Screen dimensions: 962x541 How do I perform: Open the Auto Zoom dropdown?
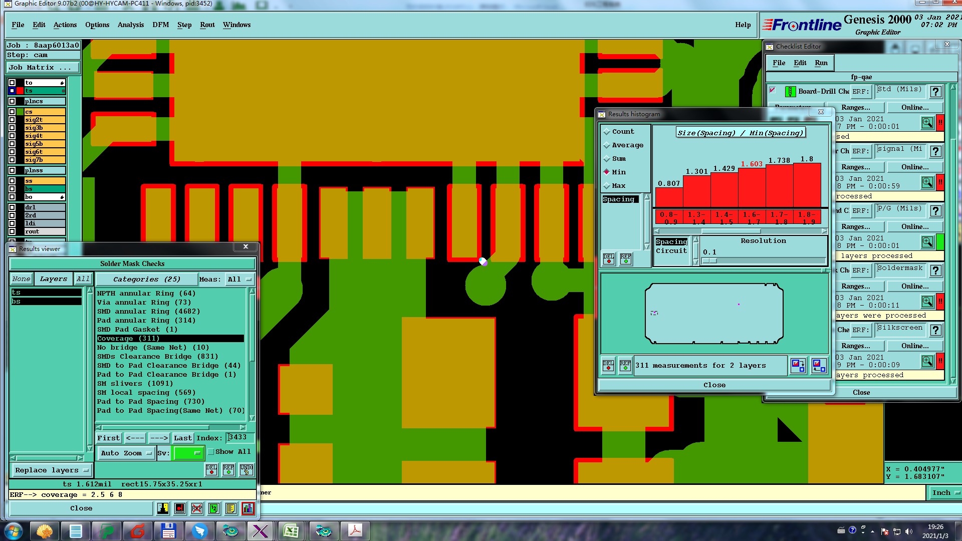point(126,453)
